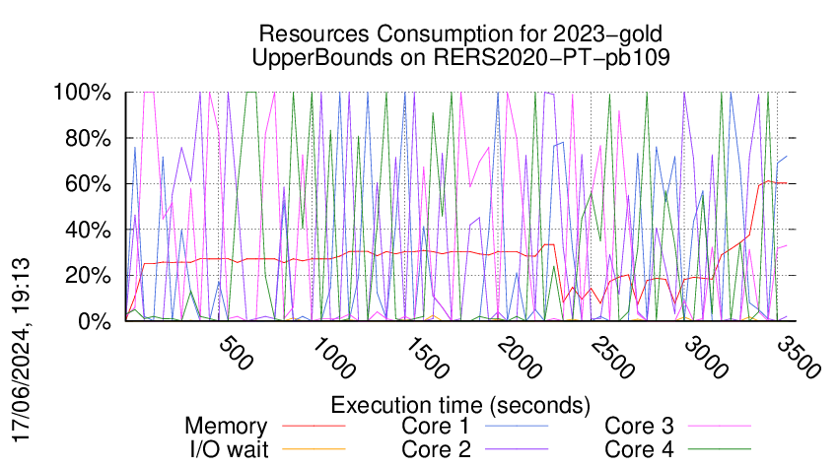The width and height of the screenshot is (838, 468).
Task: Click the 3500 x-axis tick label
Action: click(799, 358)
